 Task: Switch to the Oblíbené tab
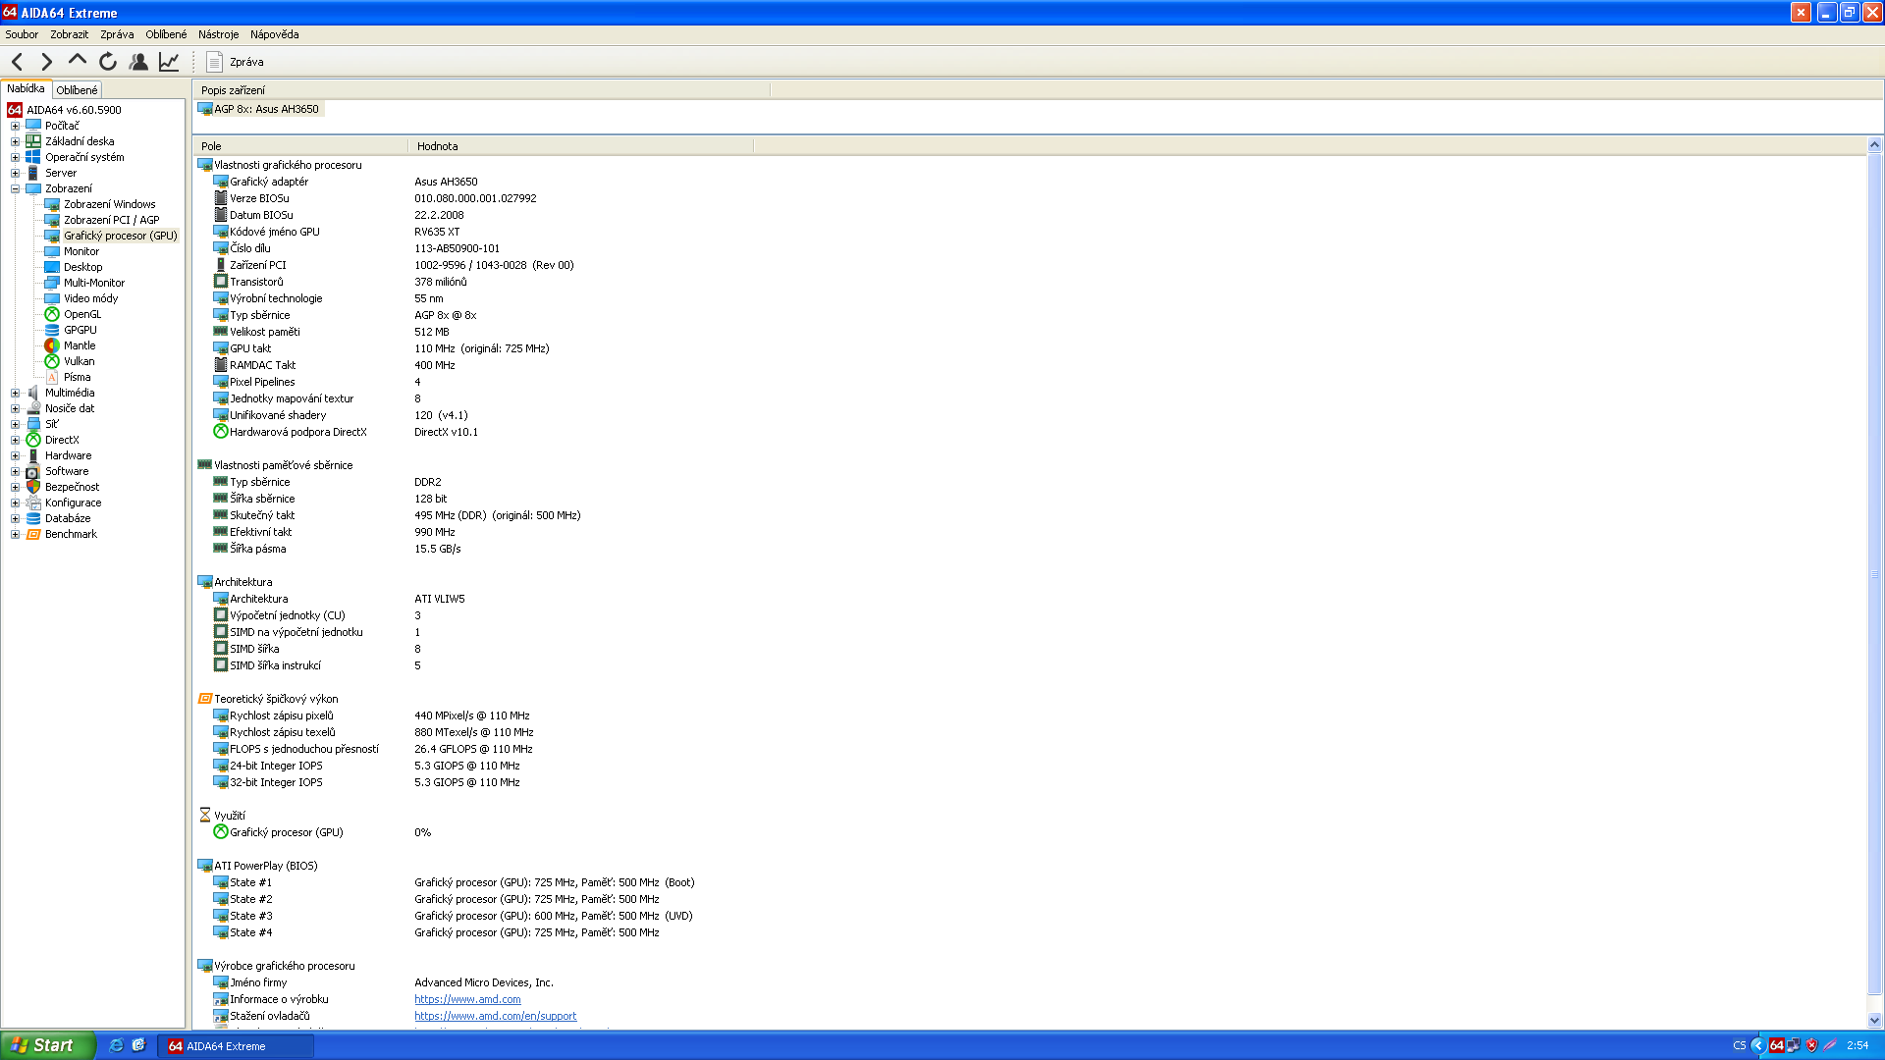[x=77, y=90]
